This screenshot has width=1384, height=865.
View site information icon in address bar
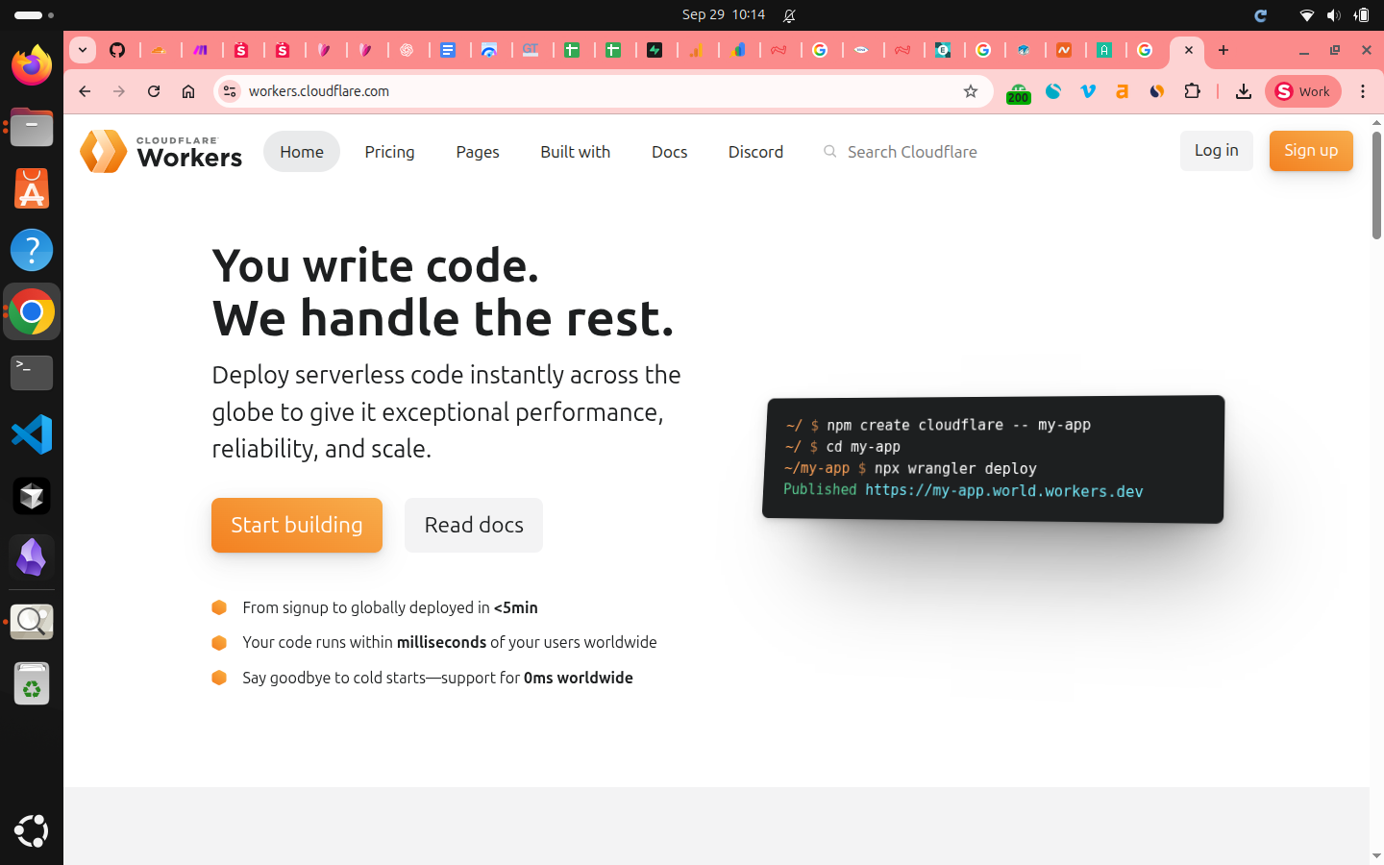click(230, 91)
